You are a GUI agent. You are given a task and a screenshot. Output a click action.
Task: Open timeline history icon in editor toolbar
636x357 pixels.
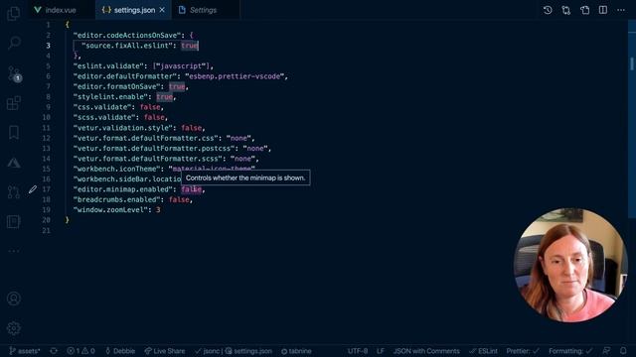pos(548,10)
